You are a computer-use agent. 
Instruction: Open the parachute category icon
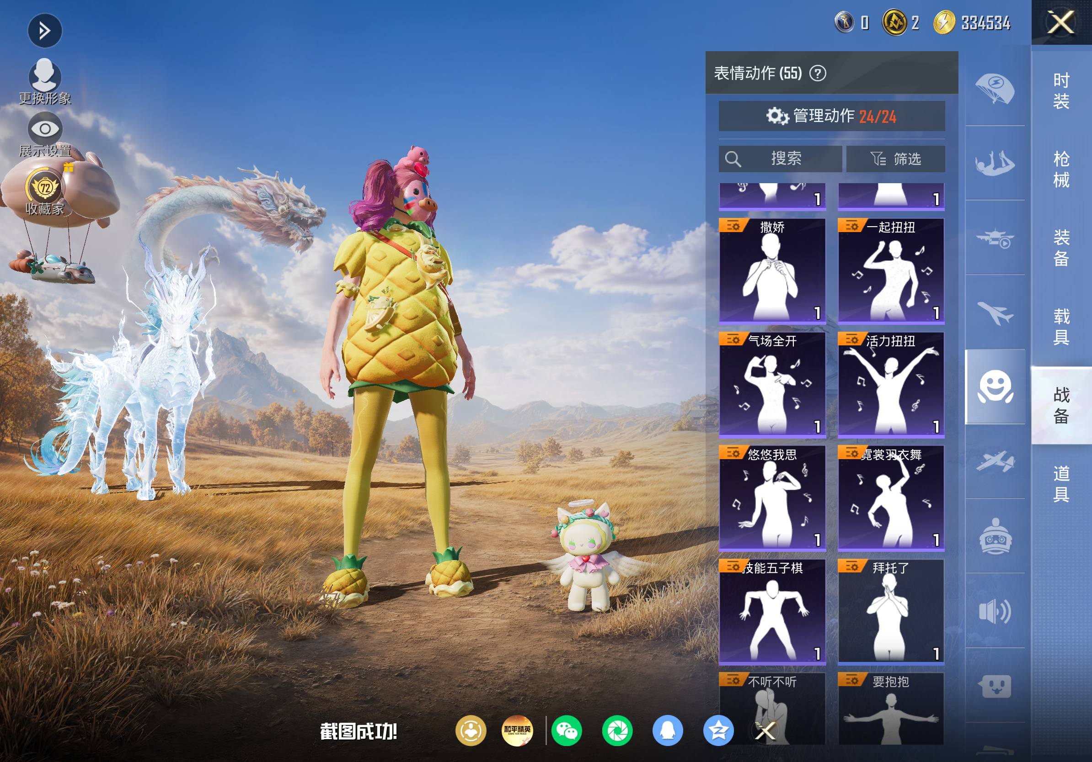(995, 88)
